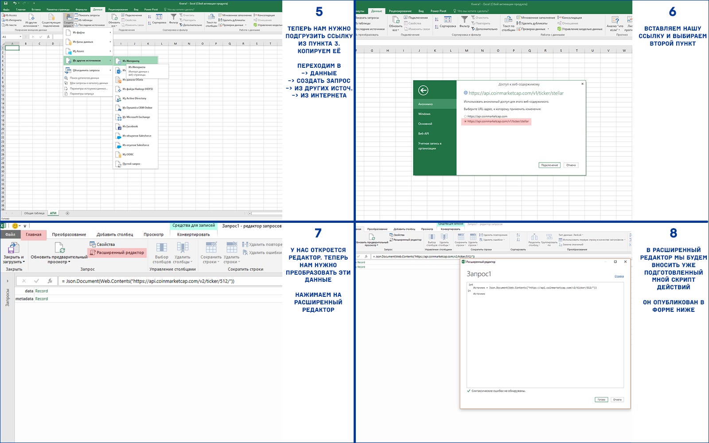
Task: Open 'Создать запрос' dropdown in ribbon
Action: coord(68,20)
